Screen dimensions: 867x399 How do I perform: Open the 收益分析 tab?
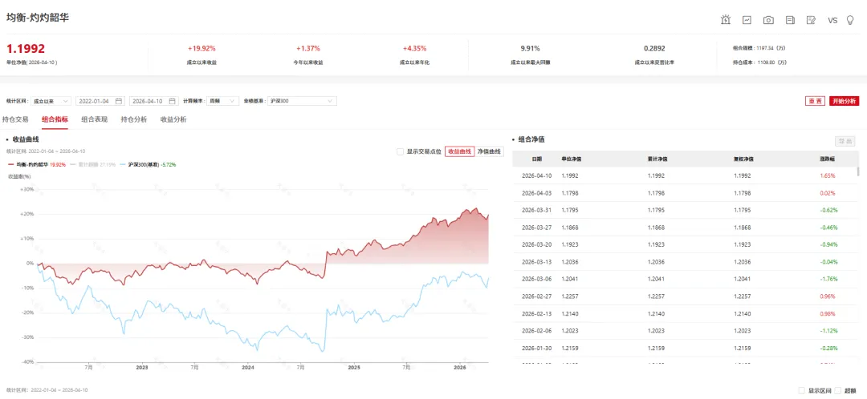point(173,119)
